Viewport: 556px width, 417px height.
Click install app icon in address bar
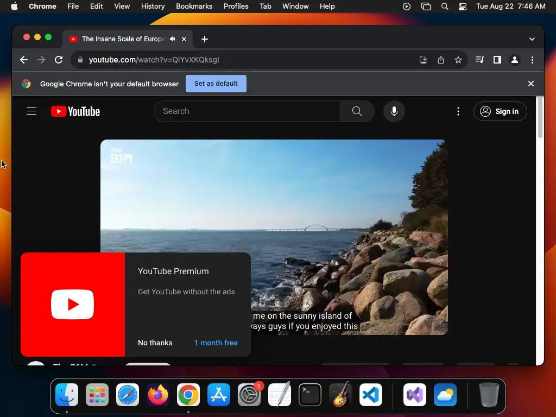[x=424, y=60]
